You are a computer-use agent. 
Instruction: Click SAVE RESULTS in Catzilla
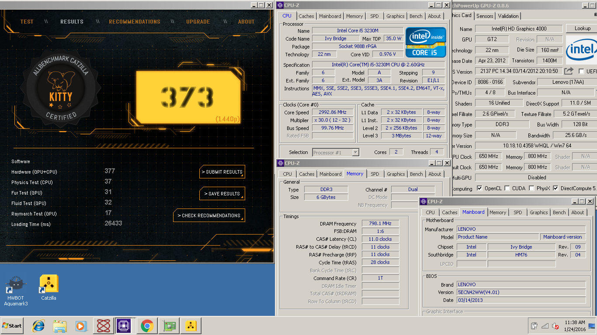coord(222,194)
